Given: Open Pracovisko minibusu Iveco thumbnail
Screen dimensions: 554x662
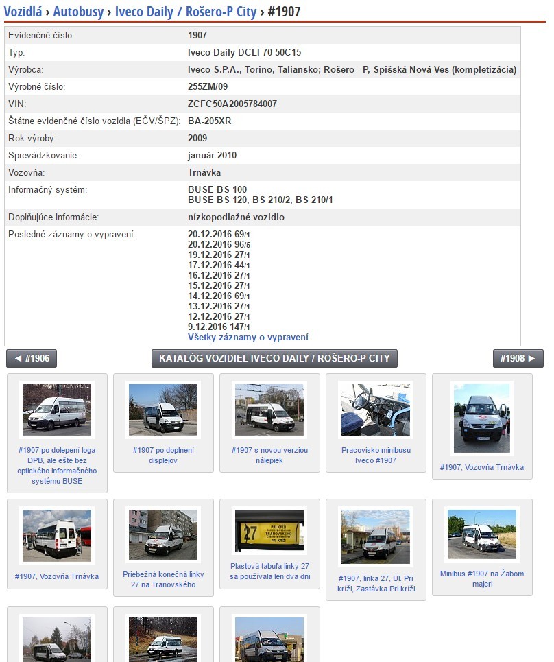Looking at the screenshot, I should pyautogui.click(x=376, y=410).
